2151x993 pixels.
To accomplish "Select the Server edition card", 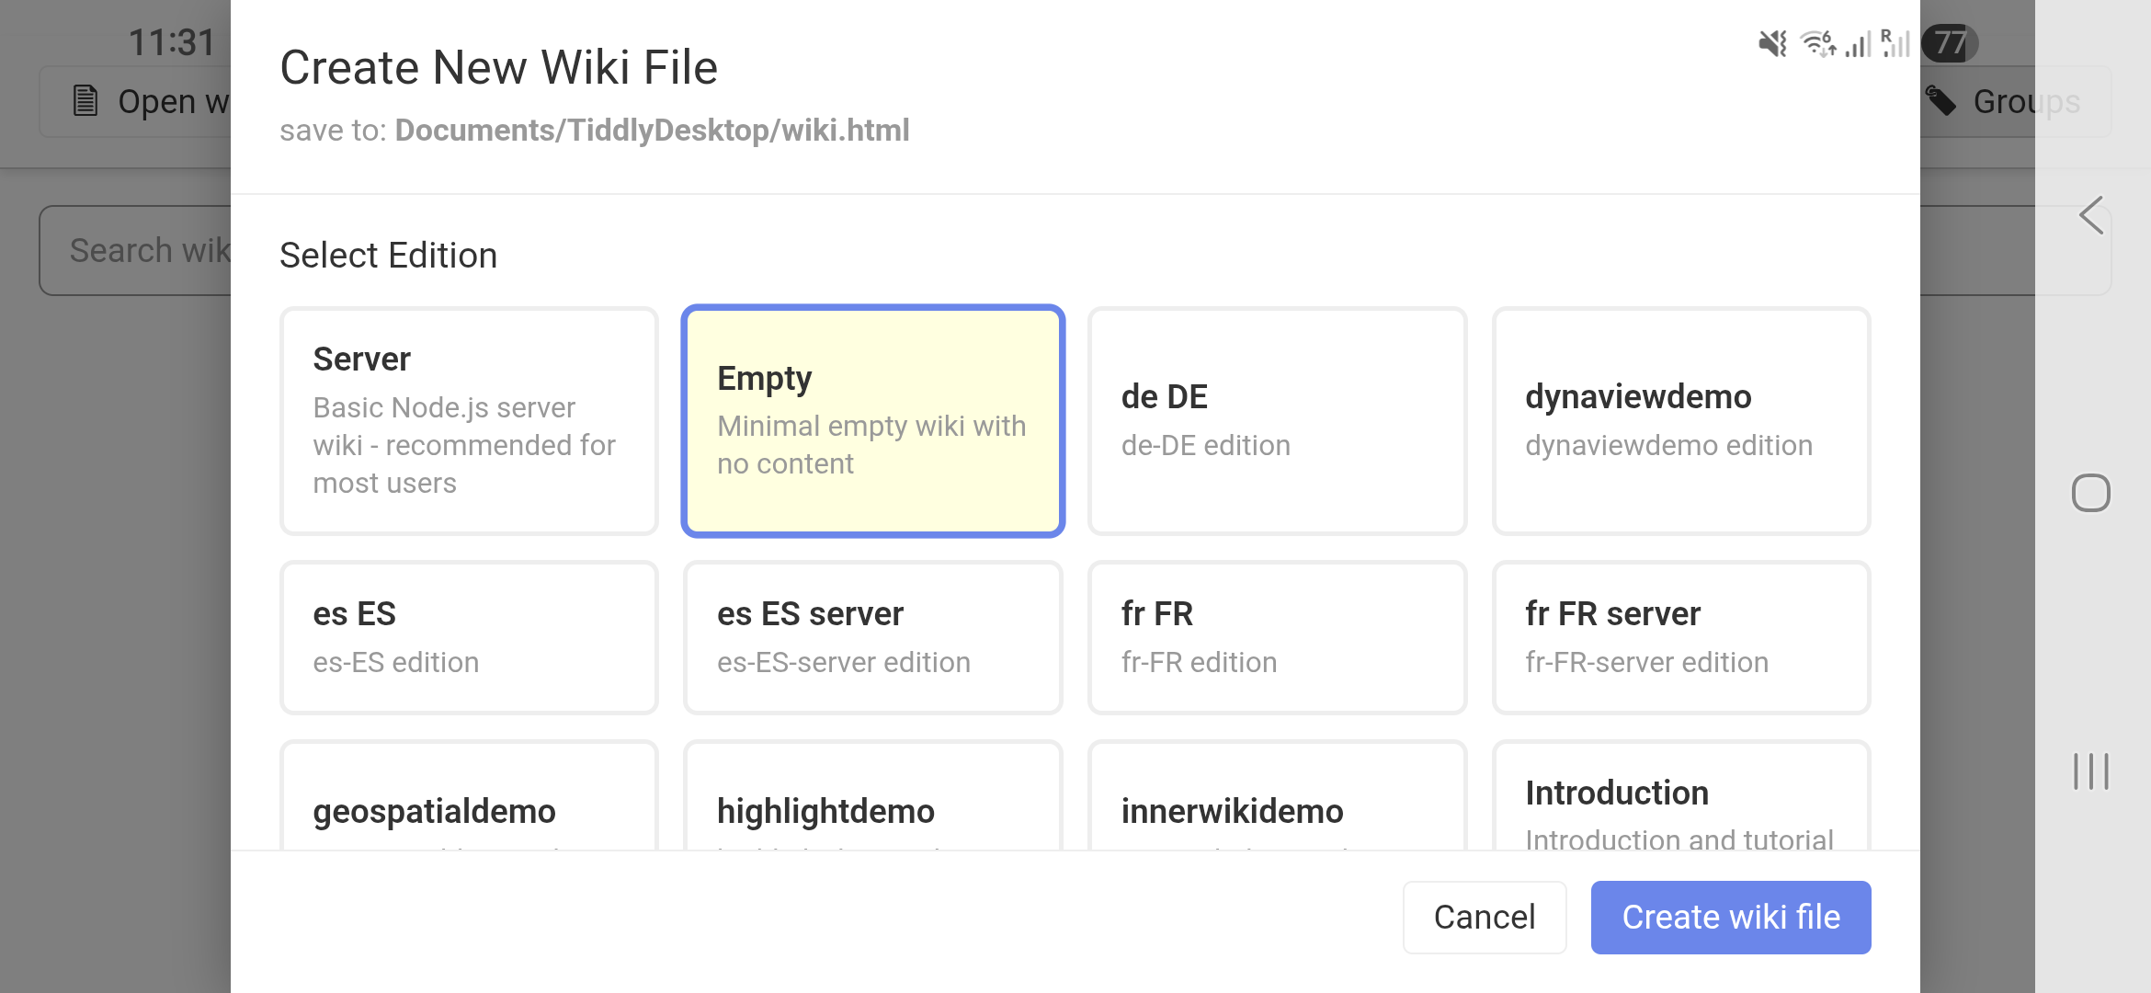I will click(469, 421).
